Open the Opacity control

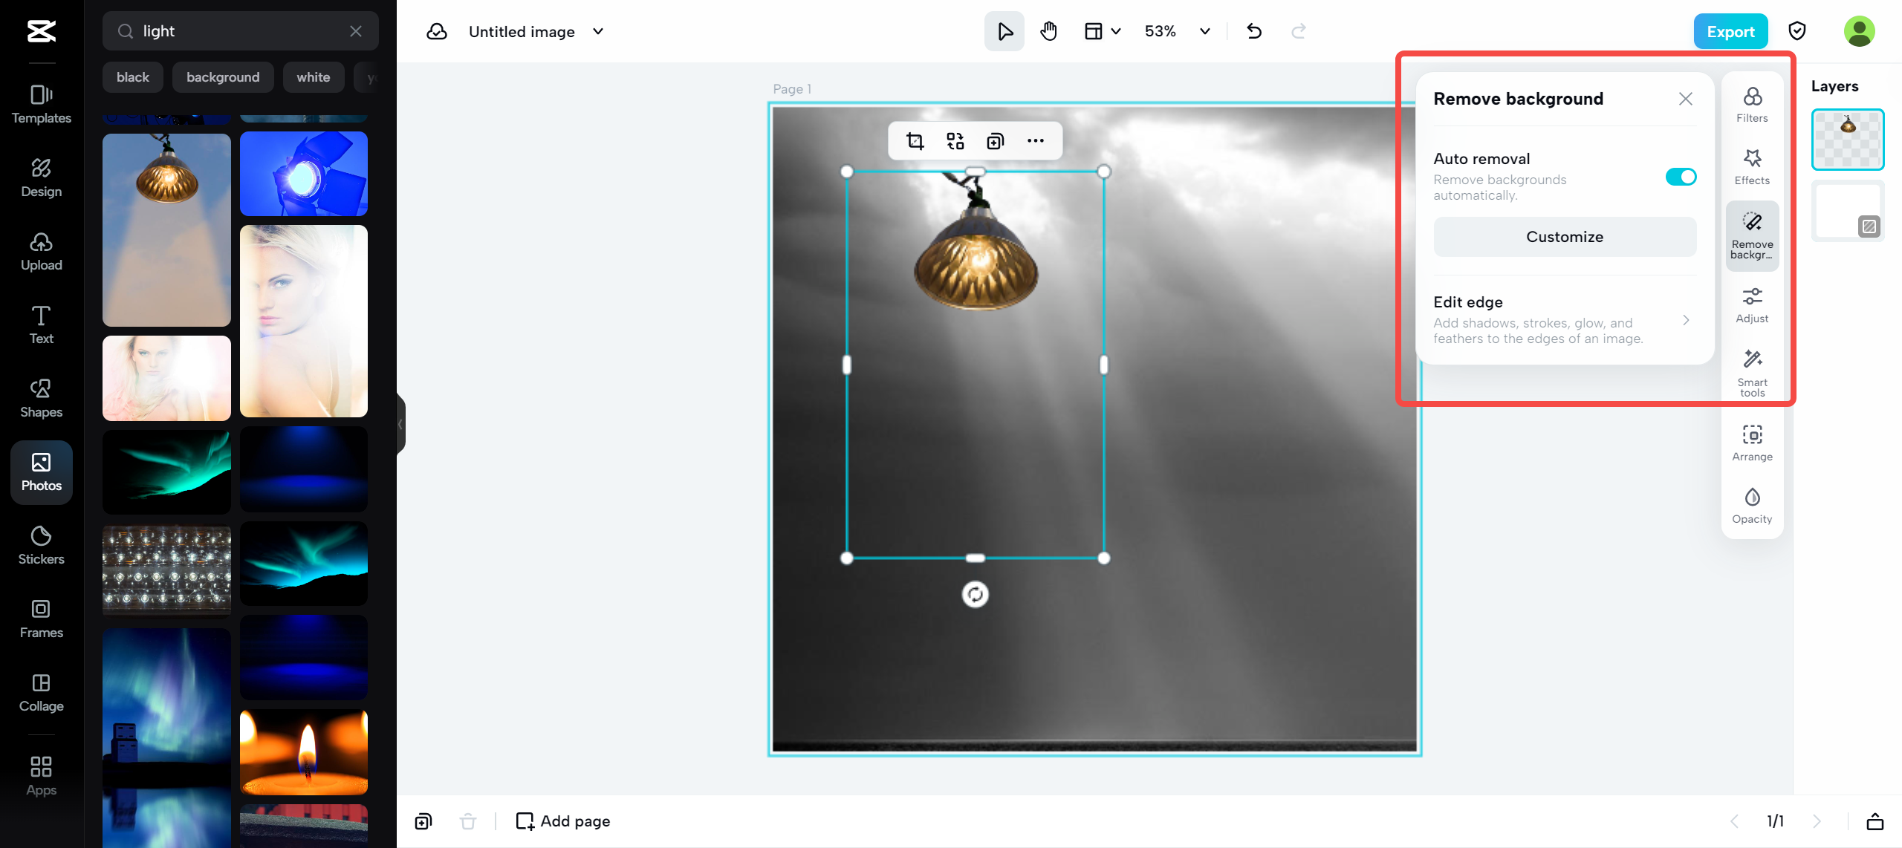tap(1752, 506)
